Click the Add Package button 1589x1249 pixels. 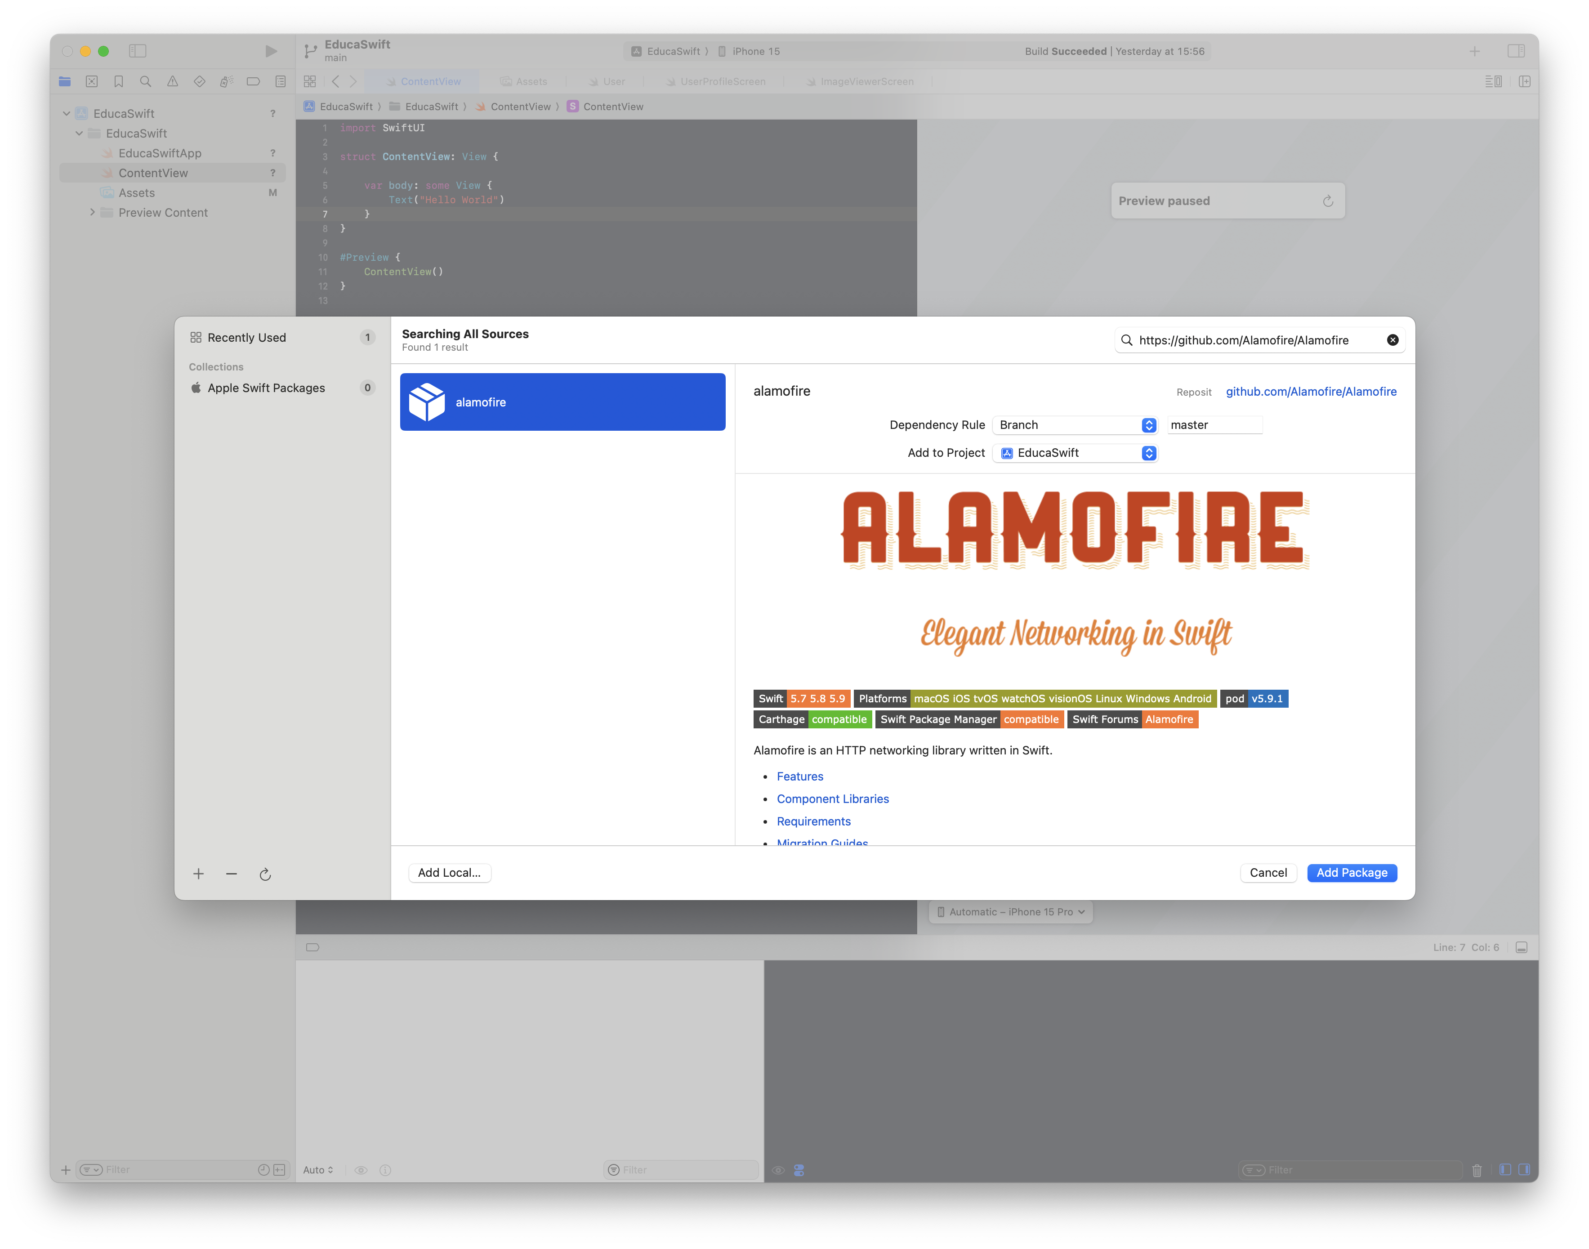pos(1352,873)
